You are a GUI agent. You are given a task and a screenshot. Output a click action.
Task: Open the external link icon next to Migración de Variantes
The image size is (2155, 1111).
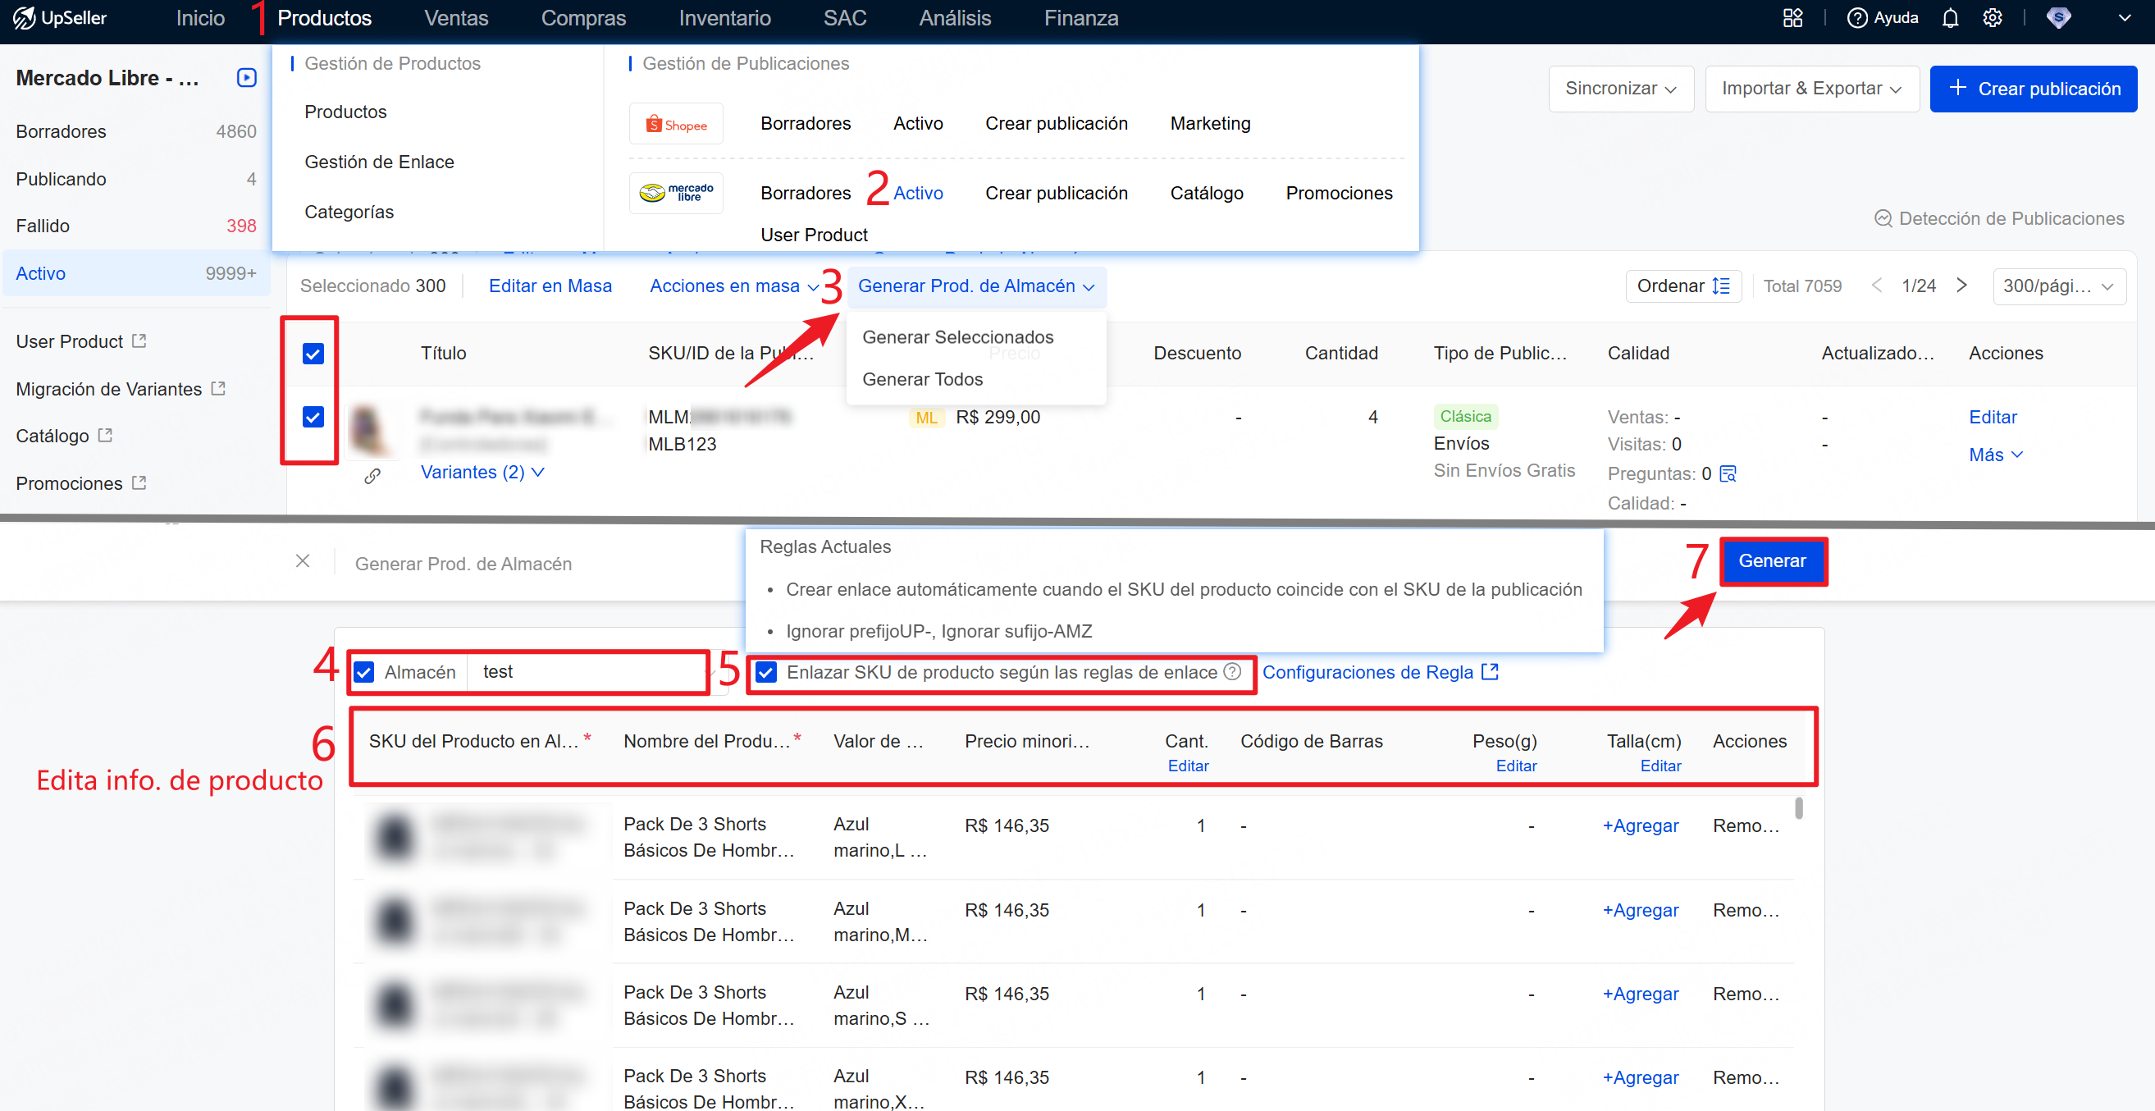coord(218,388)
